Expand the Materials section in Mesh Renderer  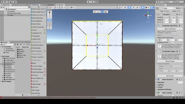tap(157, 82)
